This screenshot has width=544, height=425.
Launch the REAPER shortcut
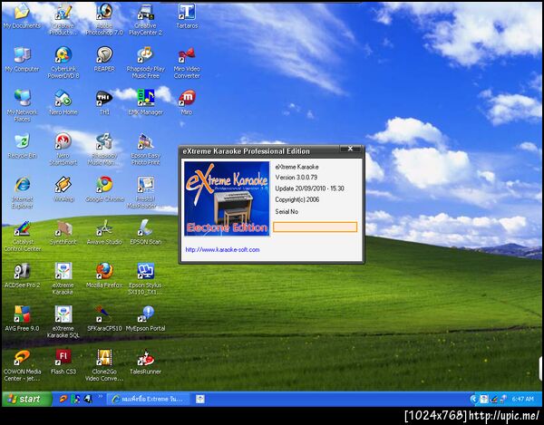(104, 60)
